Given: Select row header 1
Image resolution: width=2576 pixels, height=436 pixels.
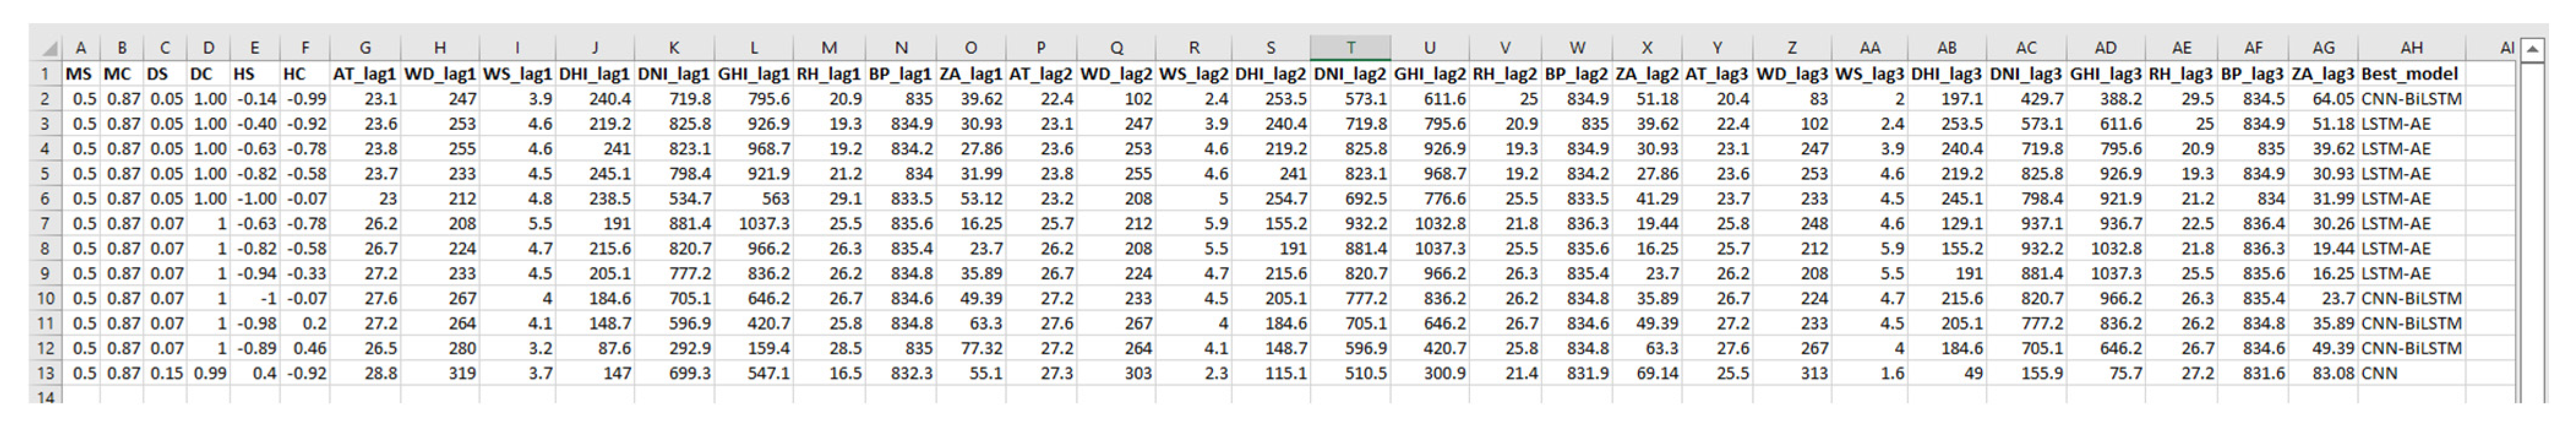Looking at the screenshot, I should (44, 74).
